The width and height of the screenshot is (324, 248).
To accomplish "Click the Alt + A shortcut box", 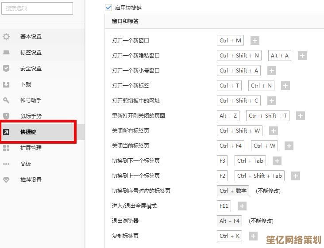I will pyautogui.click(x=279, y=56).
